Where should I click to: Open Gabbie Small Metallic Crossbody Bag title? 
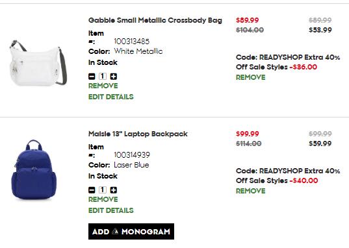click(155, 20)
